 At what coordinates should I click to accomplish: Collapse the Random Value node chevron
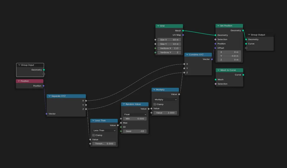tap(124, 104)
